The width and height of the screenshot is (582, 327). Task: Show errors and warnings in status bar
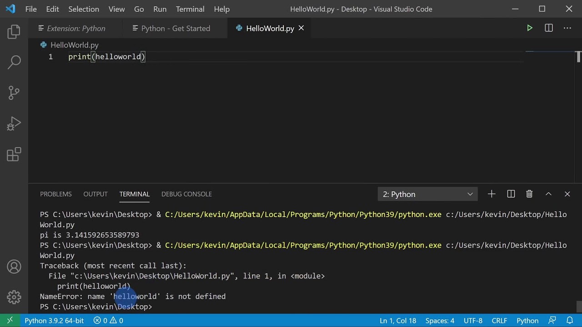point(108,321)
